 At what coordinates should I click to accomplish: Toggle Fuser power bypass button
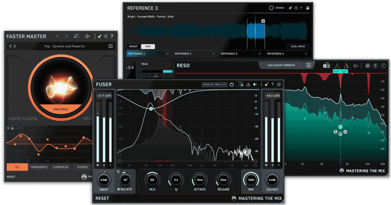[232, 85]
